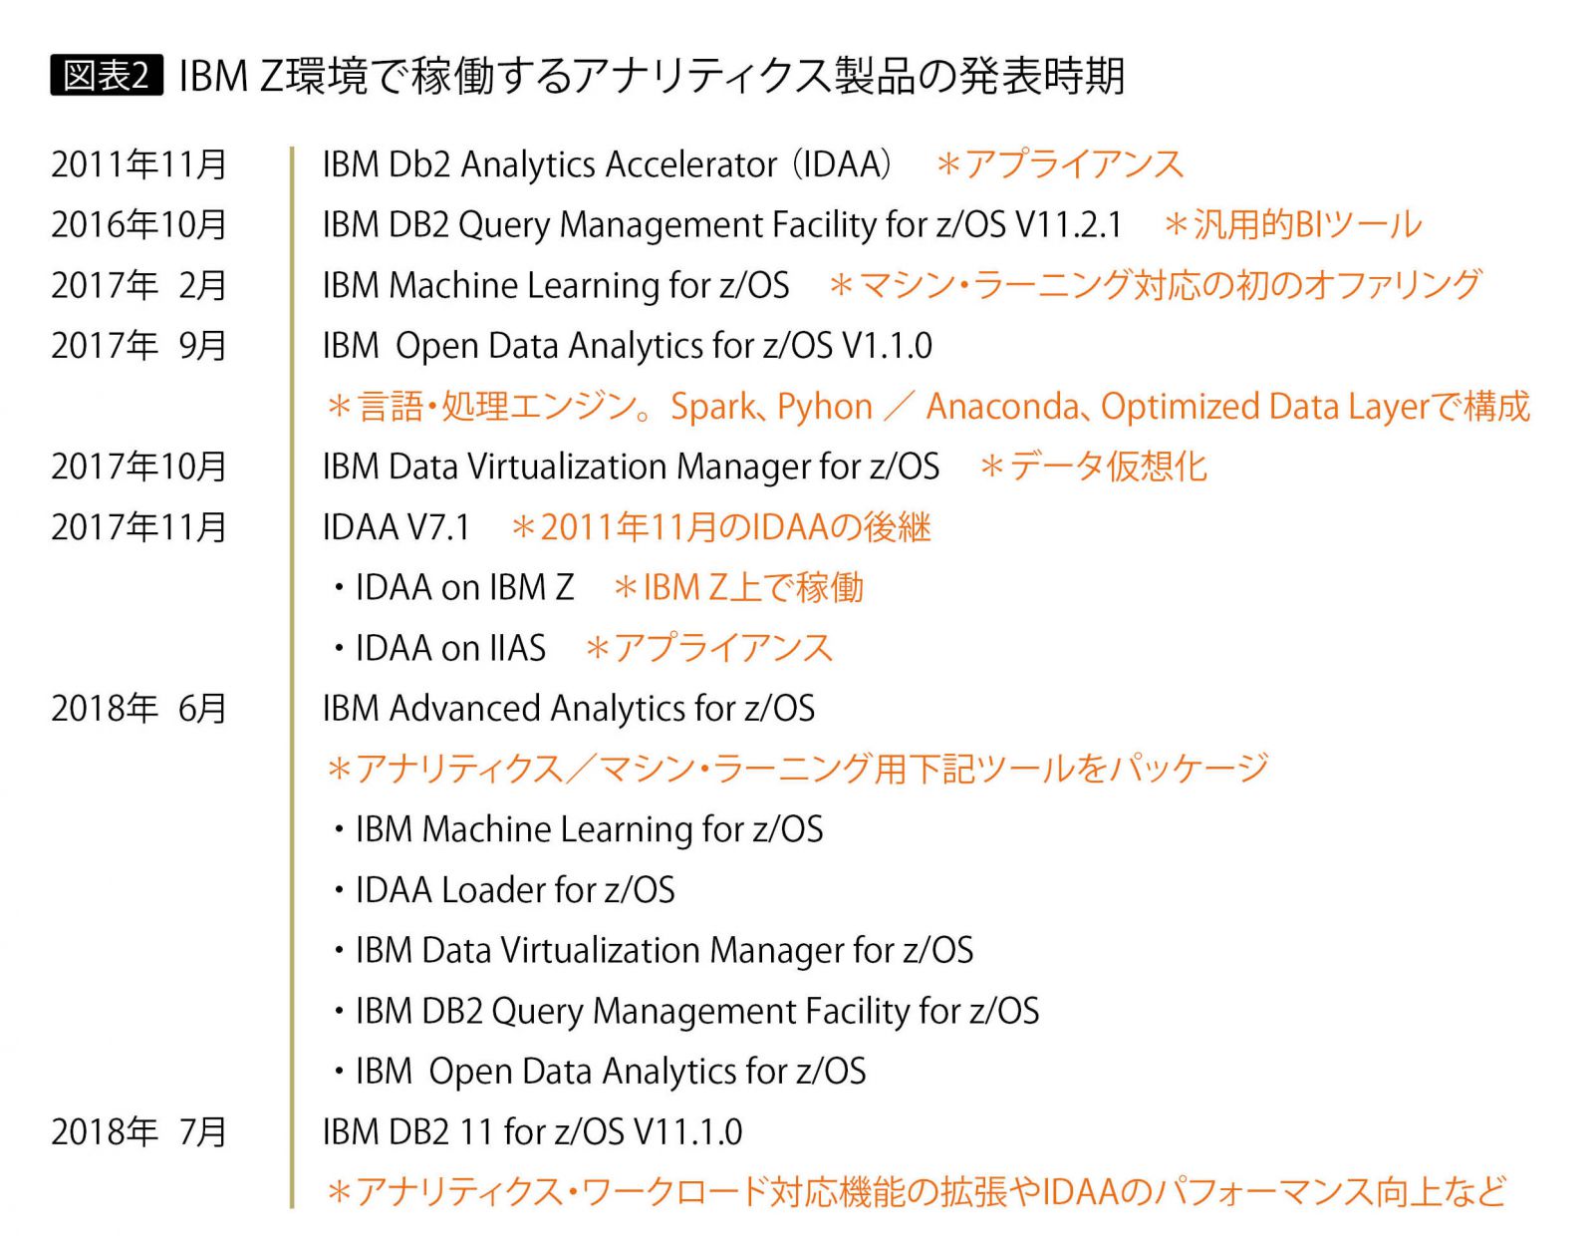The width and height of the screenshot is (1594, 1260).
Task: Click IBM Data Virtualization Manager 2017年10月 entry
Action: [x=631, y=467]
